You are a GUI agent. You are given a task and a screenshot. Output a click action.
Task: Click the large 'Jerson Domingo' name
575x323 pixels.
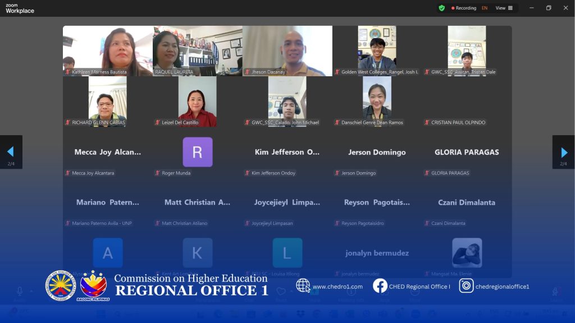click(377, 152)
